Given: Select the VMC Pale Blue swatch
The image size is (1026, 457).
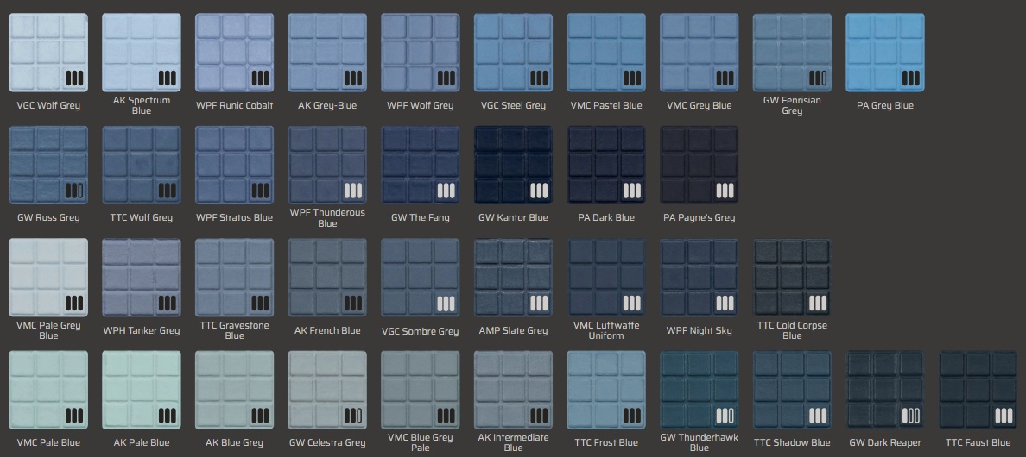Looking at the screenshot, I should (48, 390).
